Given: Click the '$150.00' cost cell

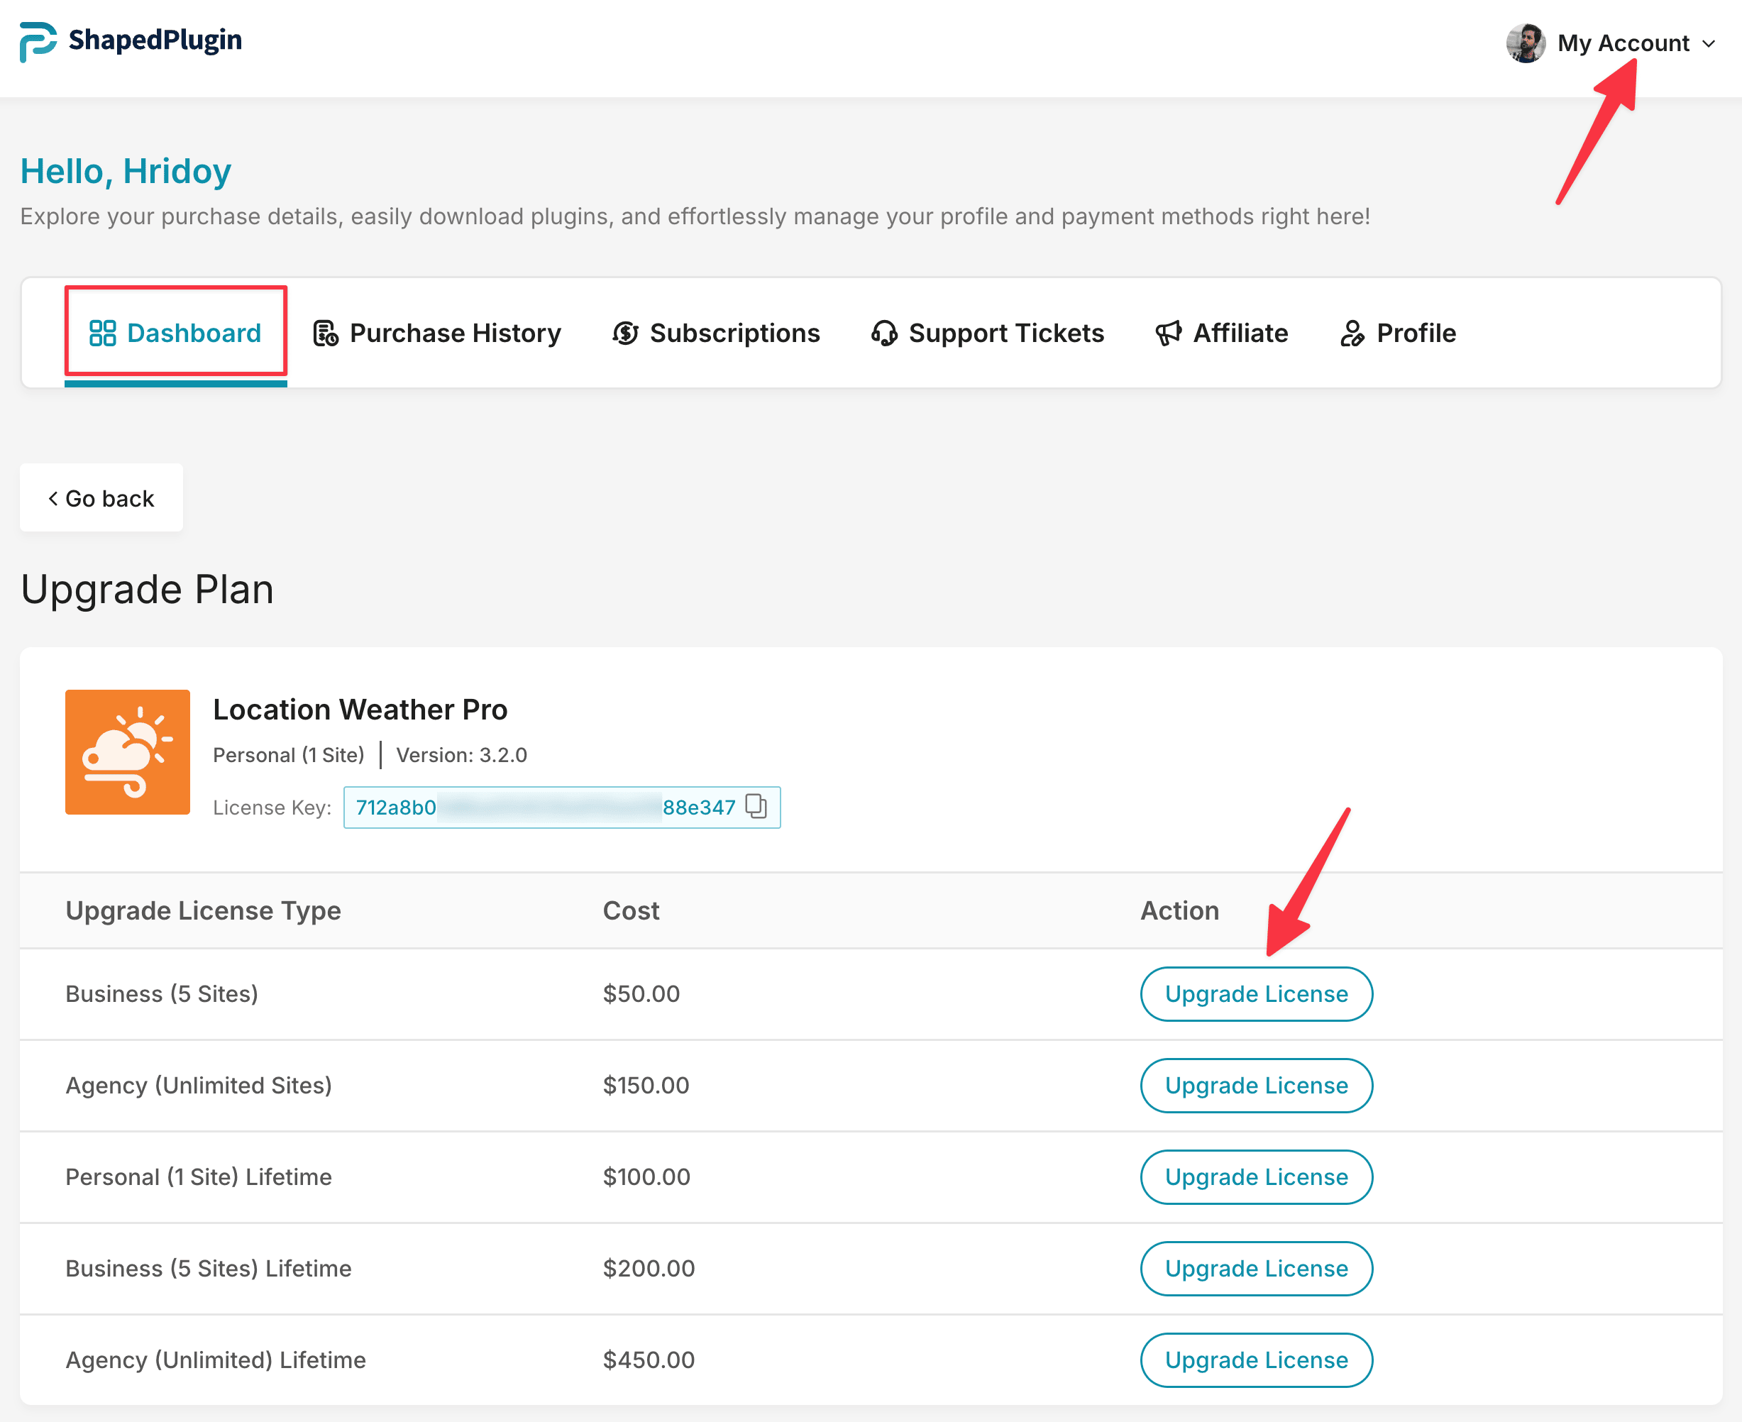Looking at the screenshot, I should point(646,1086).
